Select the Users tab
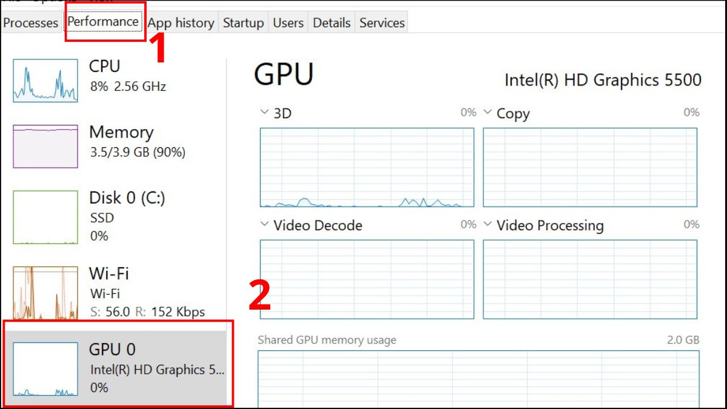The height and width of the screenshot is (409, 727). 288,23
